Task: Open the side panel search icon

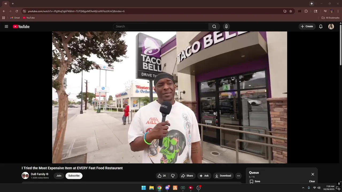Action: click(x=316, y=11)
